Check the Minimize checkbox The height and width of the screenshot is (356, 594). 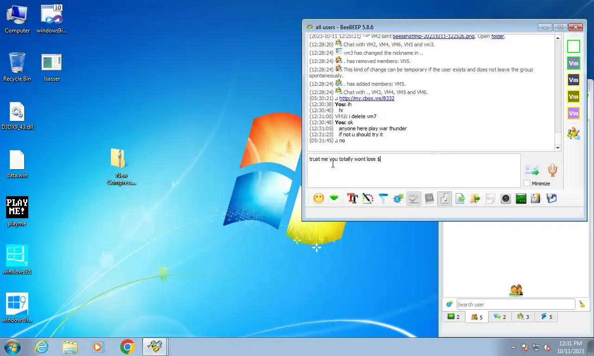(527, 184)
